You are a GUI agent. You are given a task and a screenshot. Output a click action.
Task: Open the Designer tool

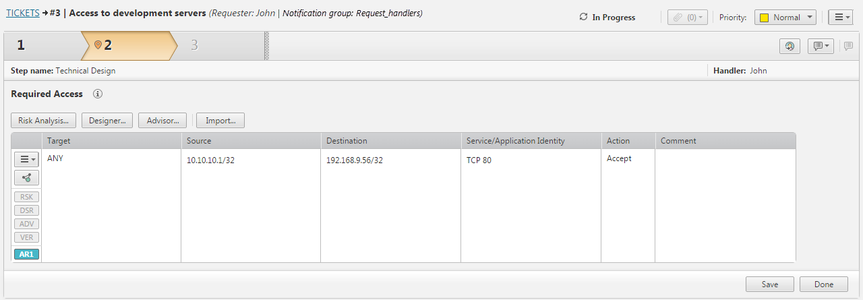[x=107, y=121]
